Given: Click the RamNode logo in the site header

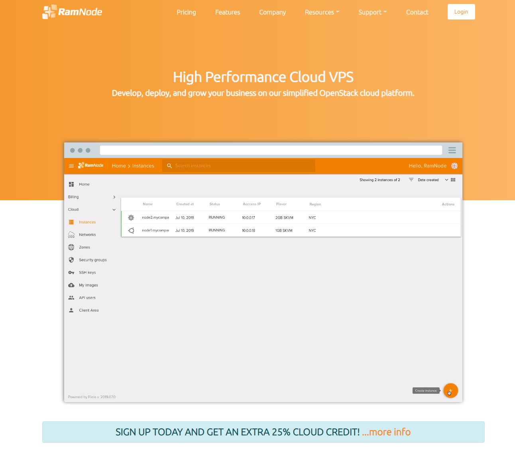Looking at the screenshot, I should pos(72,12).
